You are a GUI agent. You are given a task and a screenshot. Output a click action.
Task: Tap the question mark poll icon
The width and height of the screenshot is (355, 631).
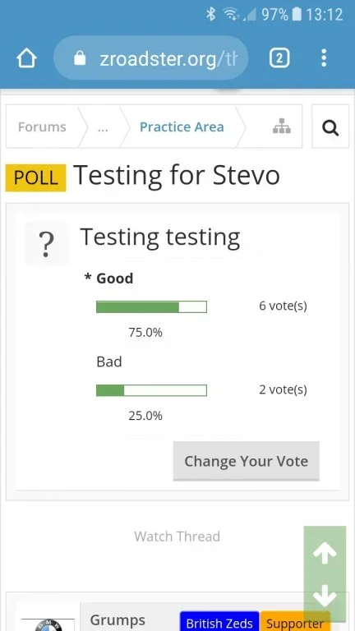(47, 243)
